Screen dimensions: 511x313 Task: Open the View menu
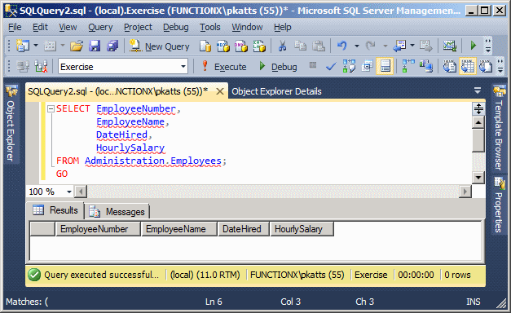pos(68,27)
